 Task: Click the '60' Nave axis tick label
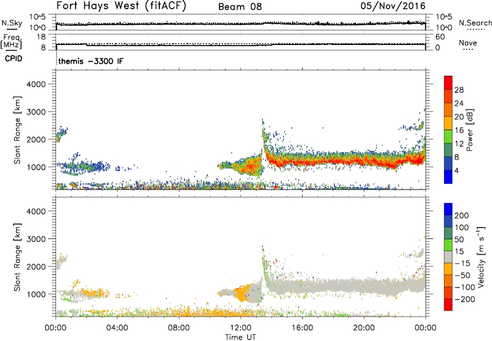[440, 37]
